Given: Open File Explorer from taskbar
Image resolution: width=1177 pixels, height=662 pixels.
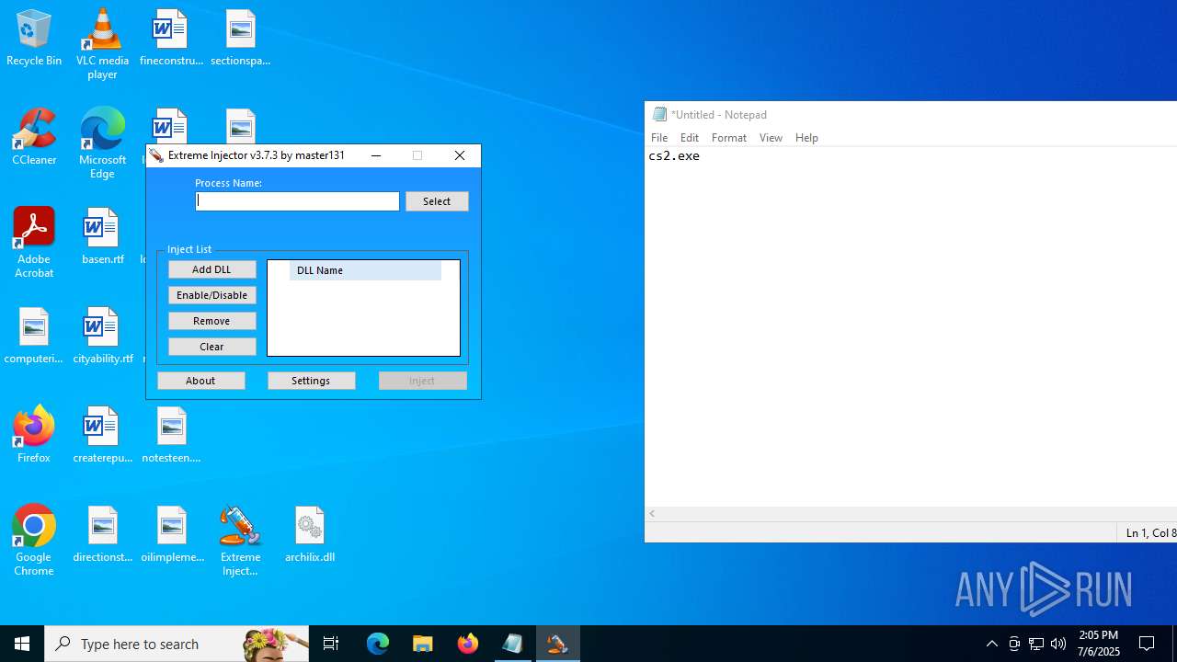Looking at the screenshot, I should (423, 644).
